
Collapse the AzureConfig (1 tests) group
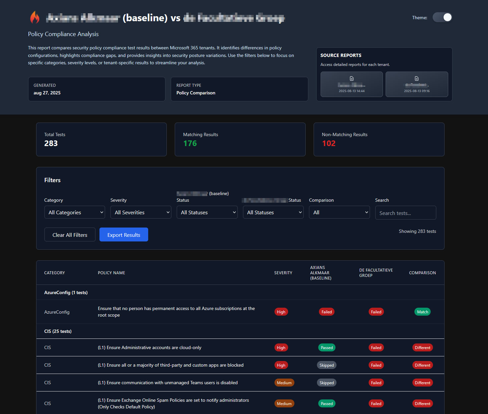coord(66,292)
